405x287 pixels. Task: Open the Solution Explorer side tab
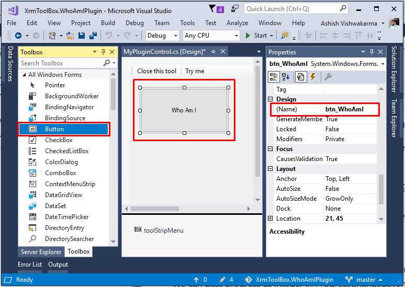(394, 69)
